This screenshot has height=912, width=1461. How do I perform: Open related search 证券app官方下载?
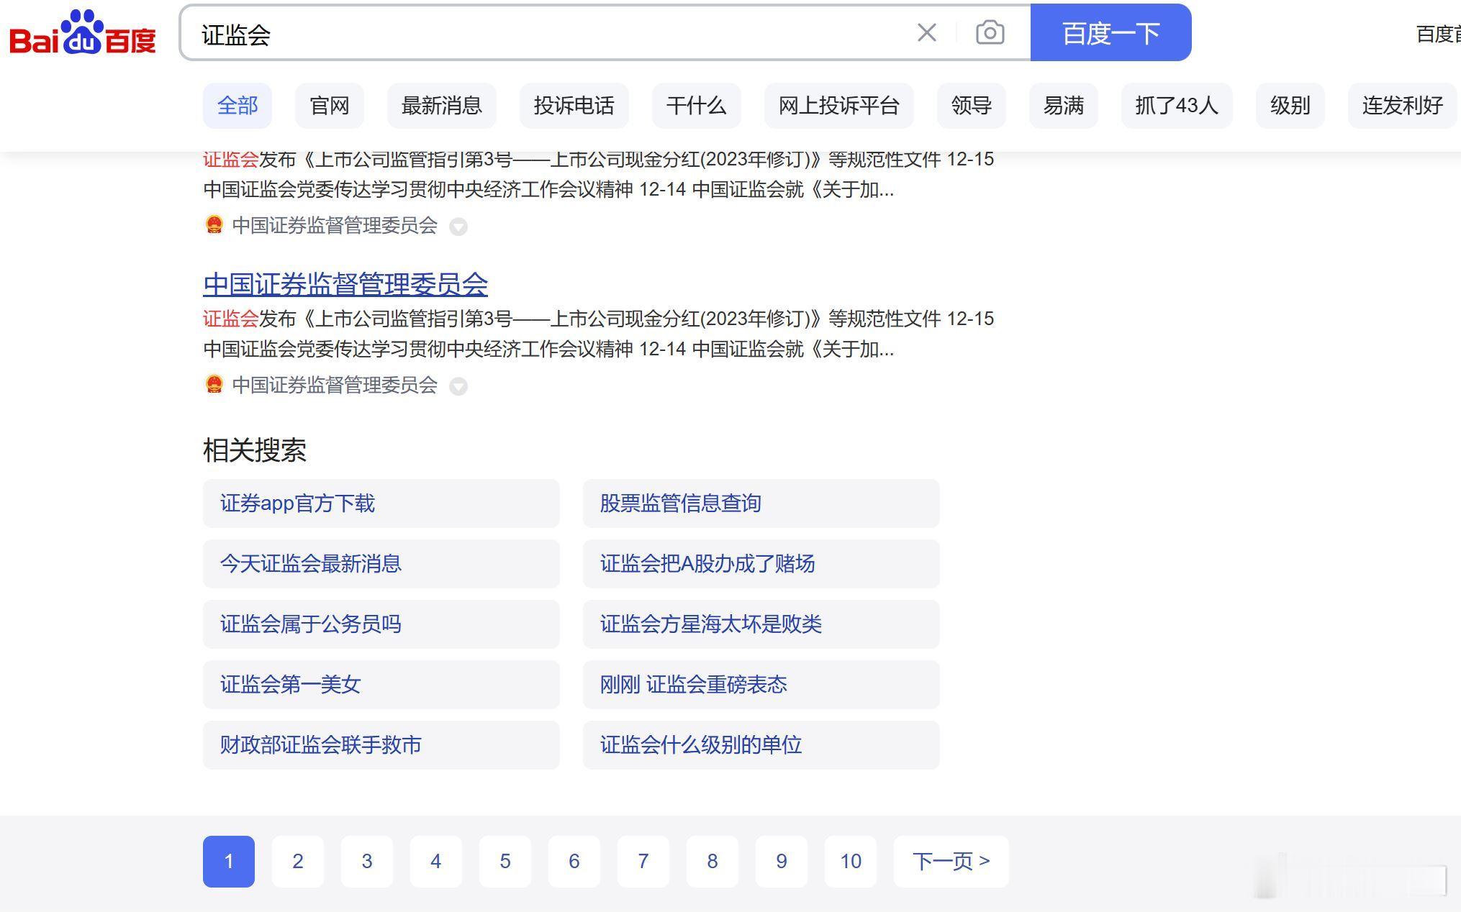(381, 503)
